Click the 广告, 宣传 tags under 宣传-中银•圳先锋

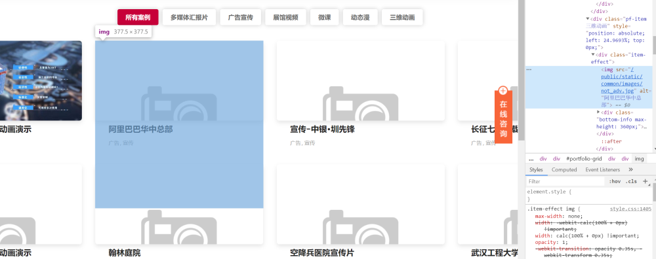click(x=302, y=143)
